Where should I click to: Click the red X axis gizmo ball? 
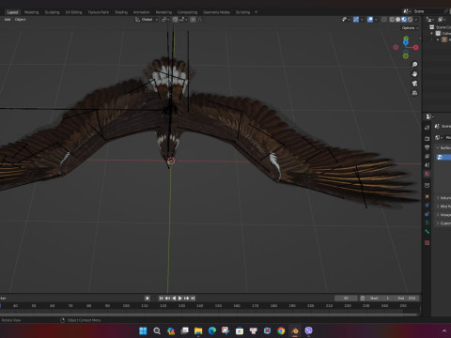[x=415, y=47]
